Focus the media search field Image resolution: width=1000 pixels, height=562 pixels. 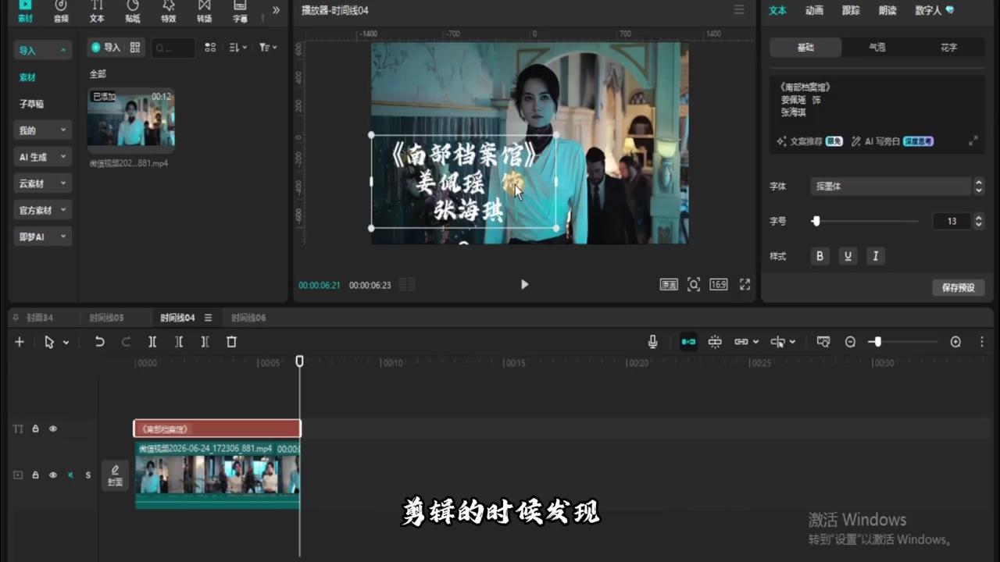pyautogui.click(x=173, y=48)
